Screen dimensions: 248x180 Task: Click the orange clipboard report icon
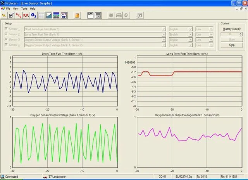[x=77, y=16]
